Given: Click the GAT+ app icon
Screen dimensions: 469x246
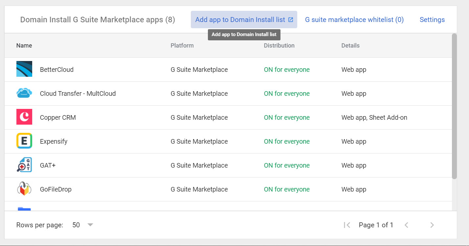Looking at the screenshot, I should tap(24, 165).
